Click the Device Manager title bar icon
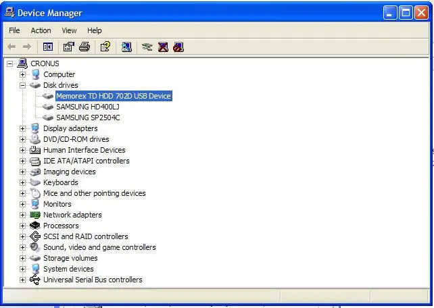The image size is (434, 308). click(9, 12)
